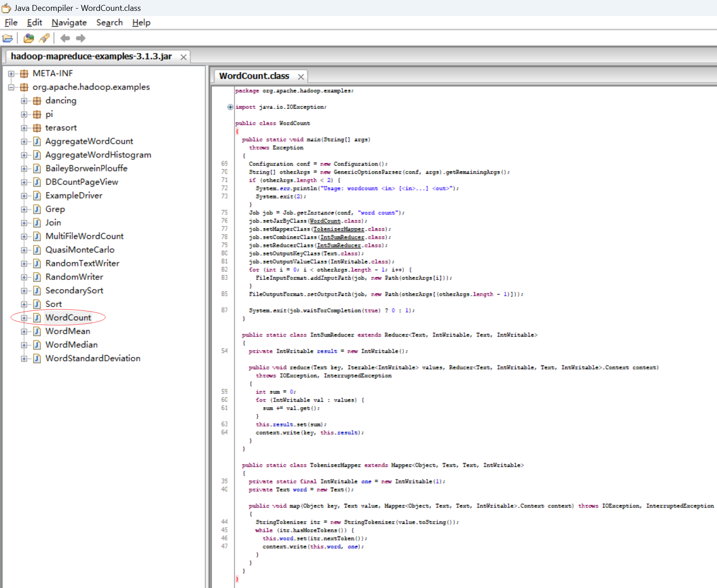The image size is (717, 588).
Task: Select WordCount in the tree
Action: (68, 318)
